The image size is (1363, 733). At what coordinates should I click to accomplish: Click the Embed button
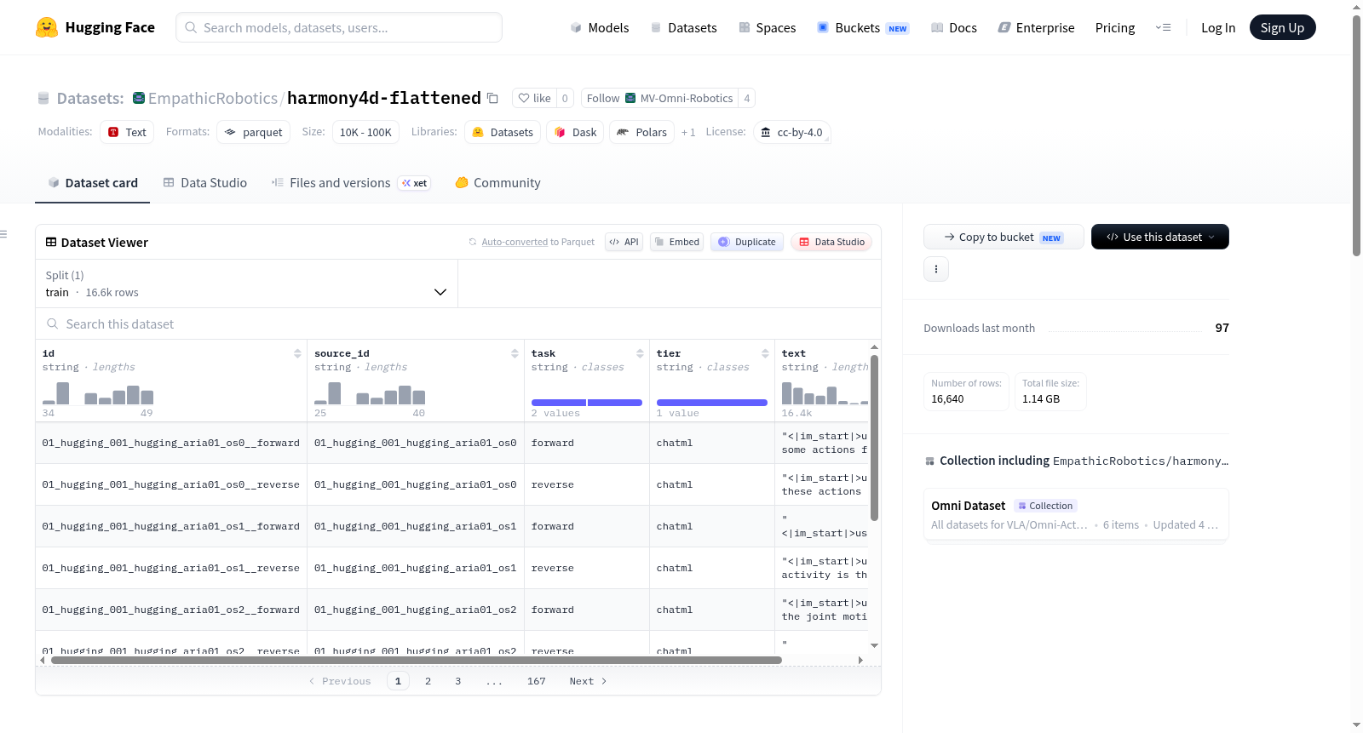(677, 242)
